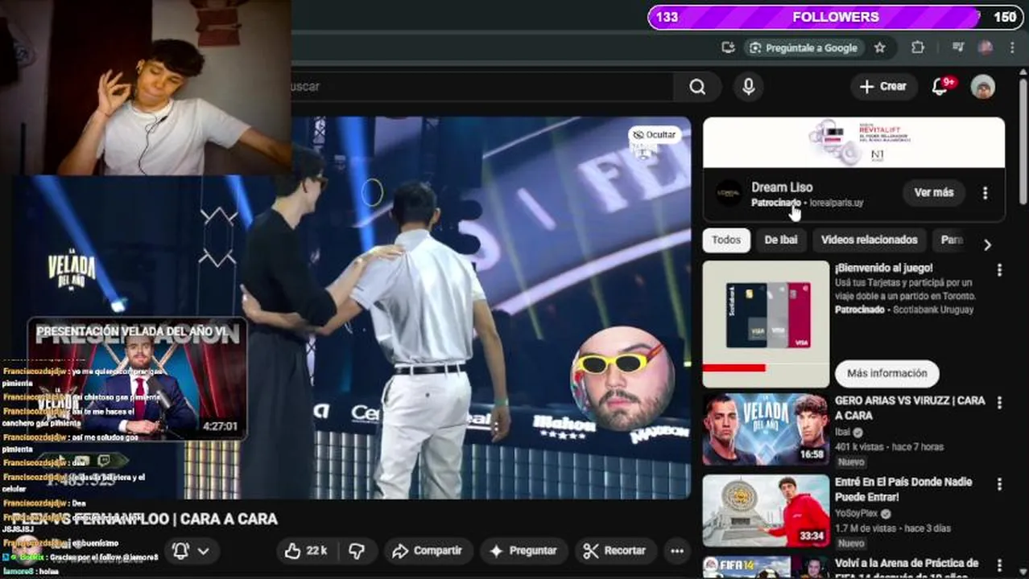Show more filter chips with right arrow

987,244
